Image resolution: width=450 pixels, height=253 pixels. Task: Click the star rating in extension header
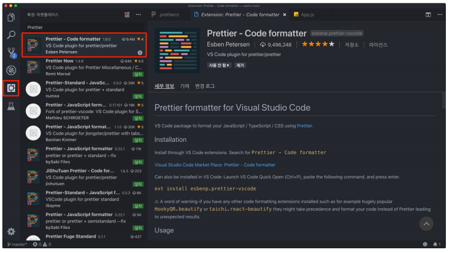pyautogui.click(x=318, y=44)
